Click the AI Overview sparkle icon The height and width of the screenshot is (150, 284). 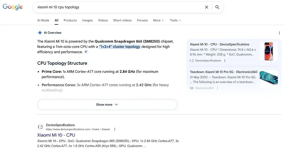40,33
